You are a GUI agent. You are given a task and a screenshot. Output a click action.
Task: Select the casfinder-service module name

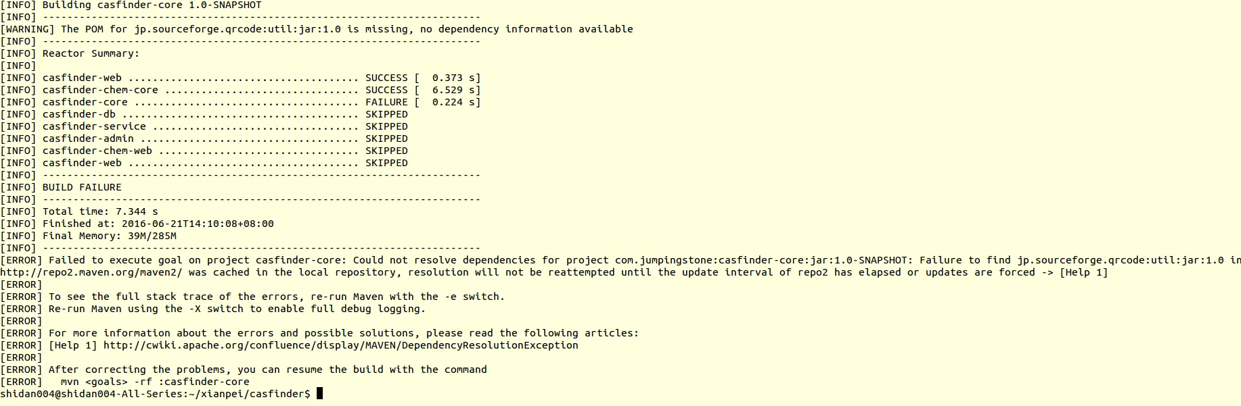[x=94, y=126]
